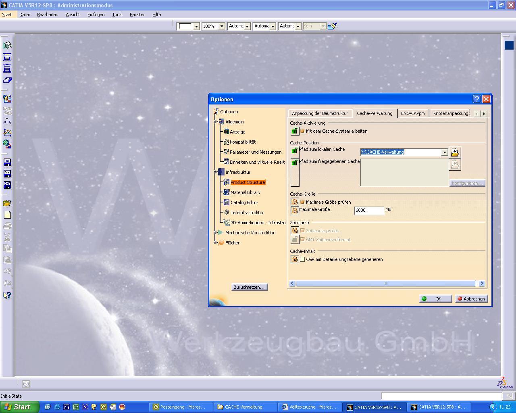Toggle Zeitmarke prüfen checkbox
516x413 pixels.
[x=302, y=231]
